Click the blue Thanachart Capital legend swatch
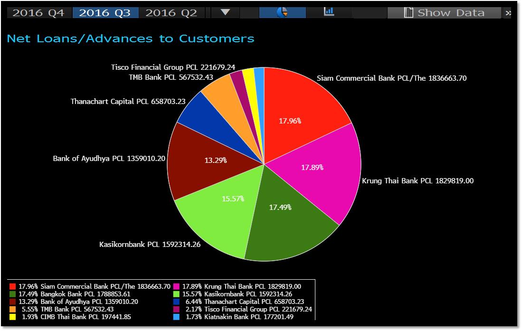This screenshot has width=522, height=331. pos(176,302)
